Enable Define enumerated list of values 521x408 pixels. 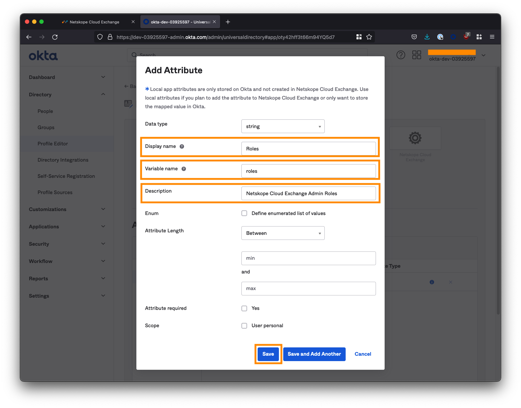(244, 213)
